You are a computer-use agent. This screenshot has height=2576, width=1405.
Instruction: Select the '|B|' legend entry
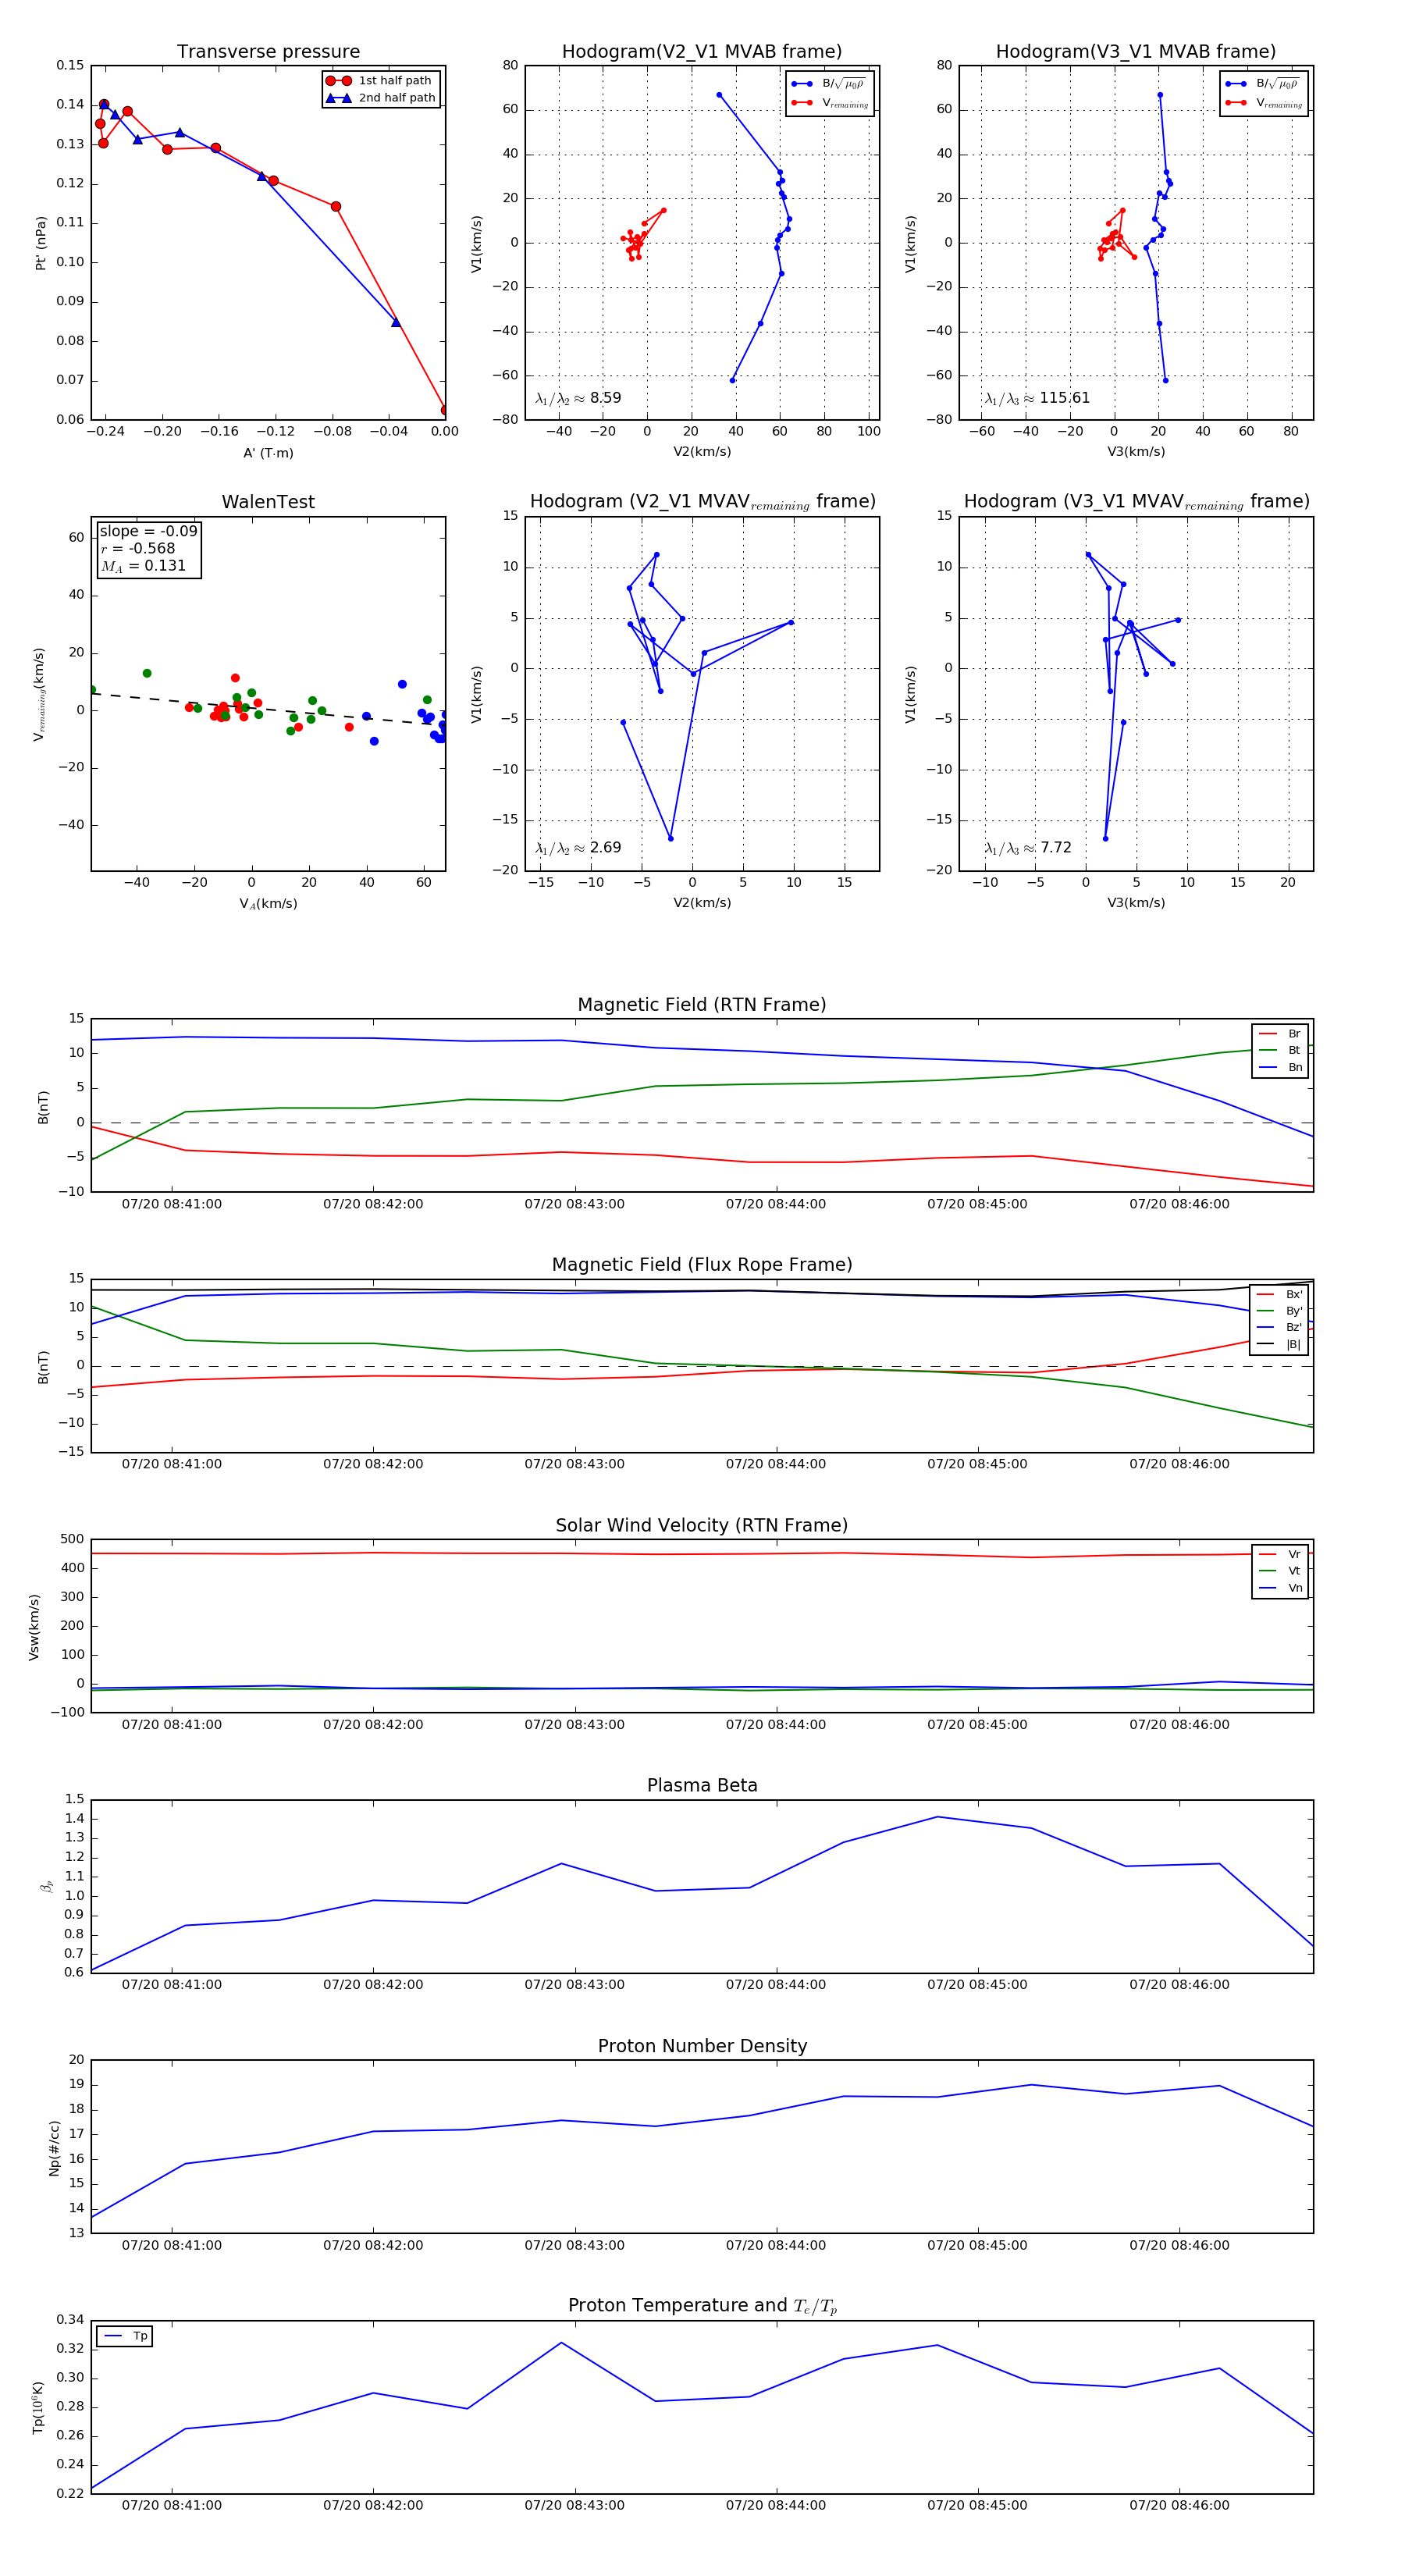click(x=1279, y=1344)
